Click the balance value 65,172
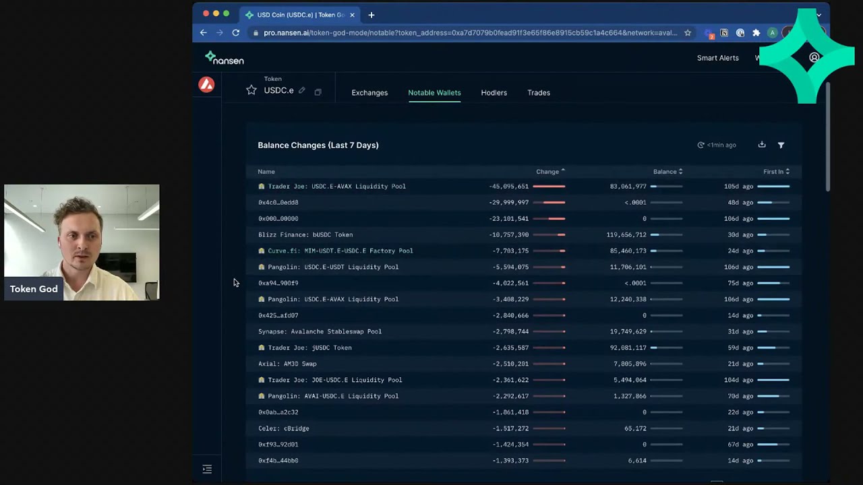 click(x=635, y=429)
